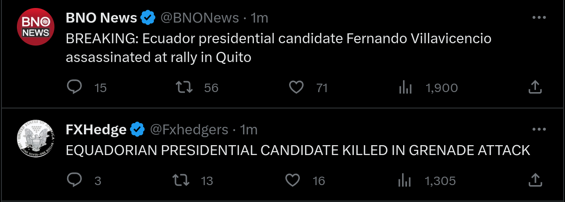
Task: Reply to the BNO News tweet
Action: pos(75,87)
